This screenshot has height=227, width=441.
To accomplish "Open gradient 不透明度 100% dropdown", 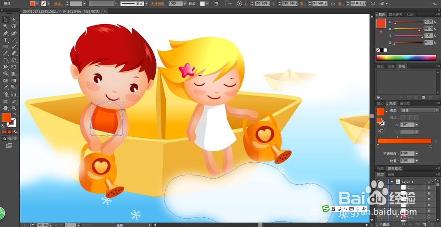I will click(417, 154).
